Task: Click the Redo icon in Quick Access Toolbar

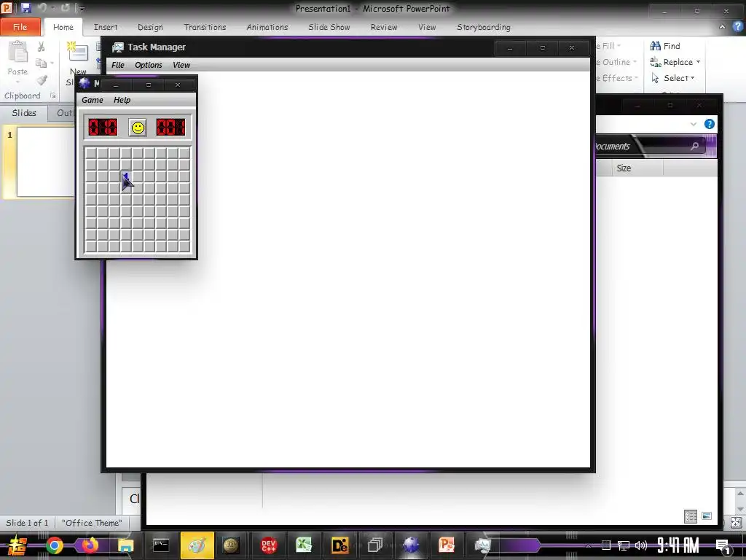Action: point(65,8)
